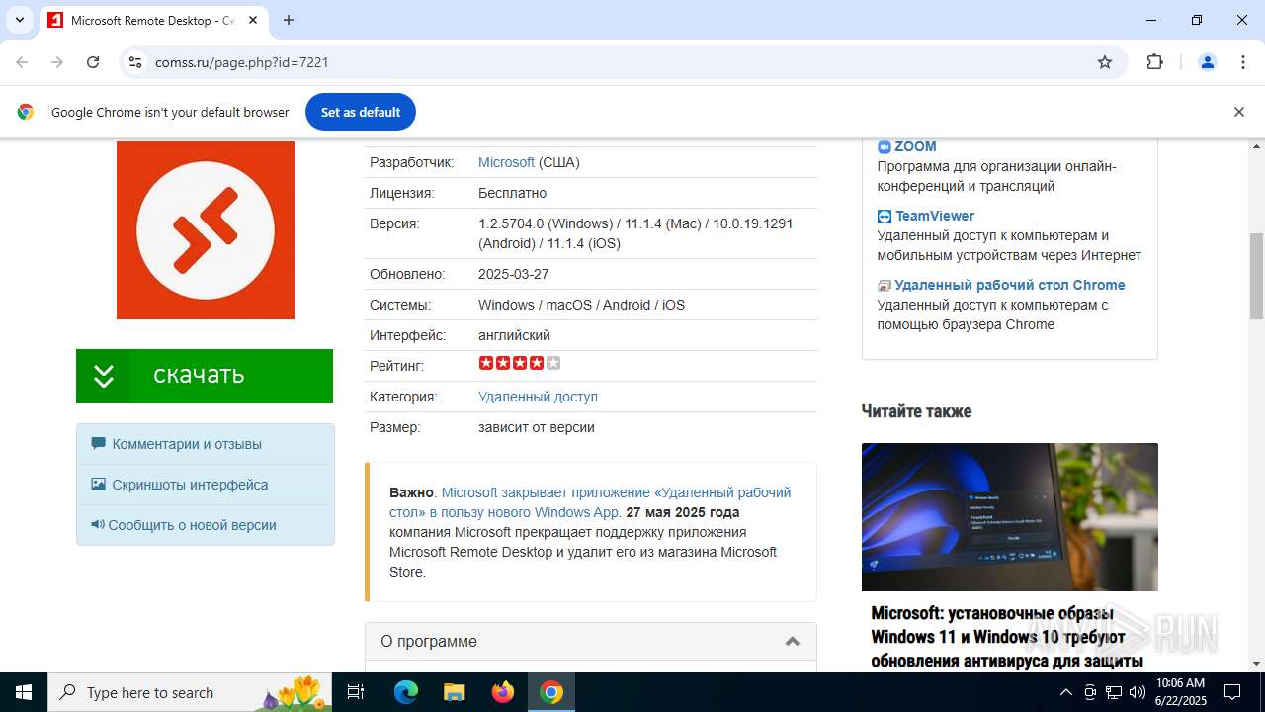Viewport: 1265px width, 712px height.
Task: Close the Microsoft Remote Desktop tab
Action: coord(252,20)
